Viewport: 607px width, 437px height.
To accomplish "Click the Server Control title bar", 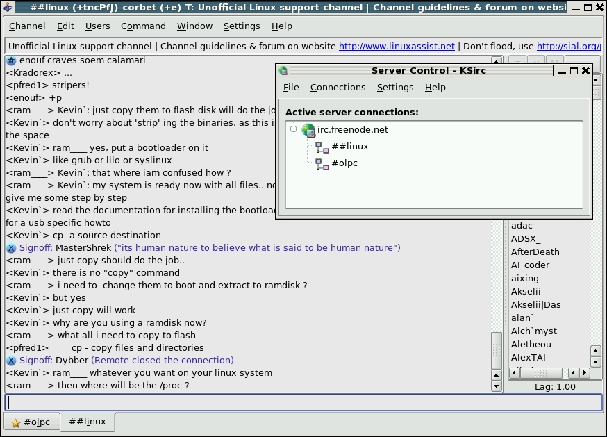I will [421, 70].
